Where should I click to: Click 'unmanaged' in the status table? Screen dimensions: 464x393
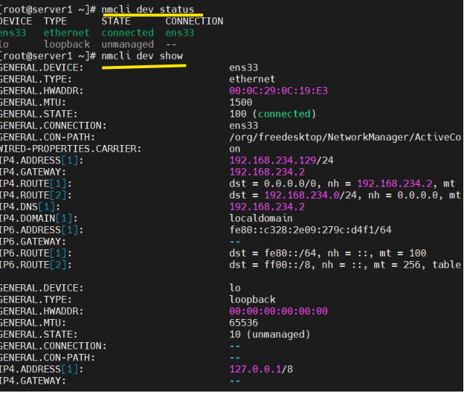128,44
